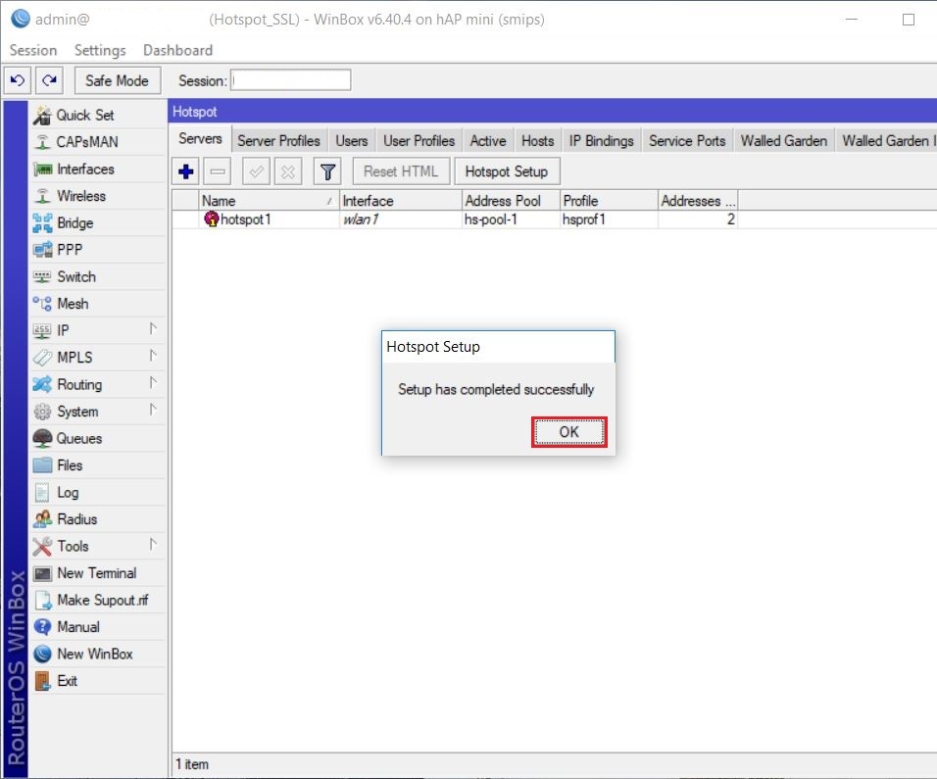Focus the Session input field
937x779 pixels.
290,80
